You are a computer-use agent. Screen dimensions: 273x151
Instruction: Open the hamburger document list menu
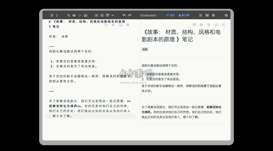[201, 15]
